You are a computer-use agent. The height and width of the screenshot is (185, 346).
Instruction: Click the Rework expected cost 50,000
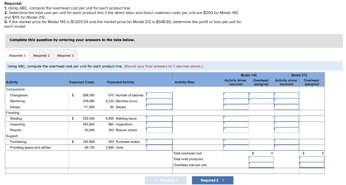90,130
